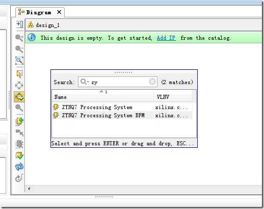The image size is (264, 209).
Task: Click the Regenerate Layout blue arrows icon
Action: [x=19, y=167]
